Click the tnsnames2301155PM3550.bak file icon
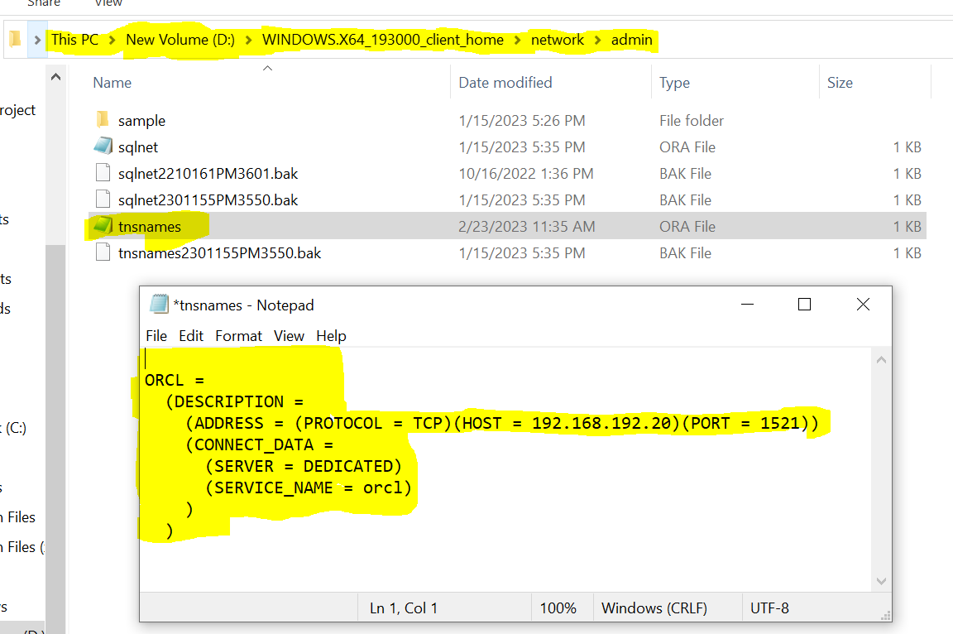 point(103,253)
